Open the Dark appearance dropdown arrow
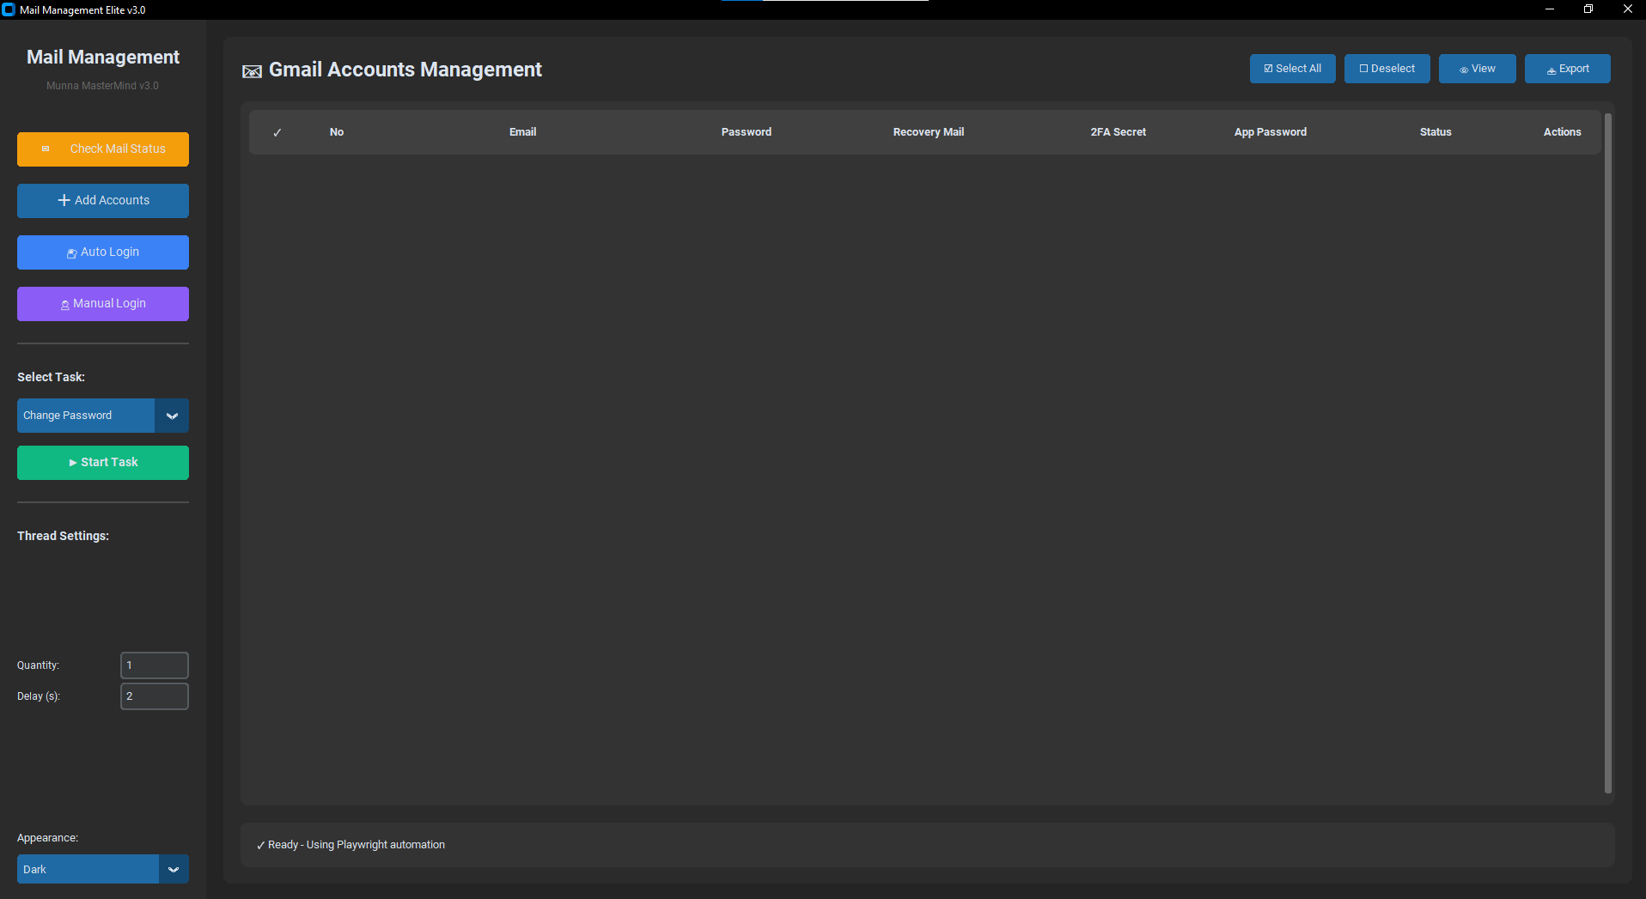Viewport: 1646px width, 899px height. point(174,869)
